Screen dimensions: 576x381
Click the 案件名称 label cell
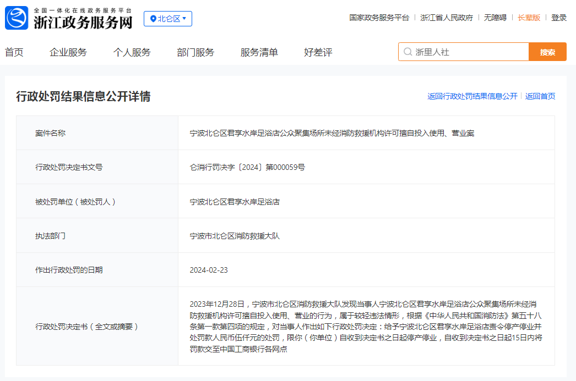click(x=97, y=132)
